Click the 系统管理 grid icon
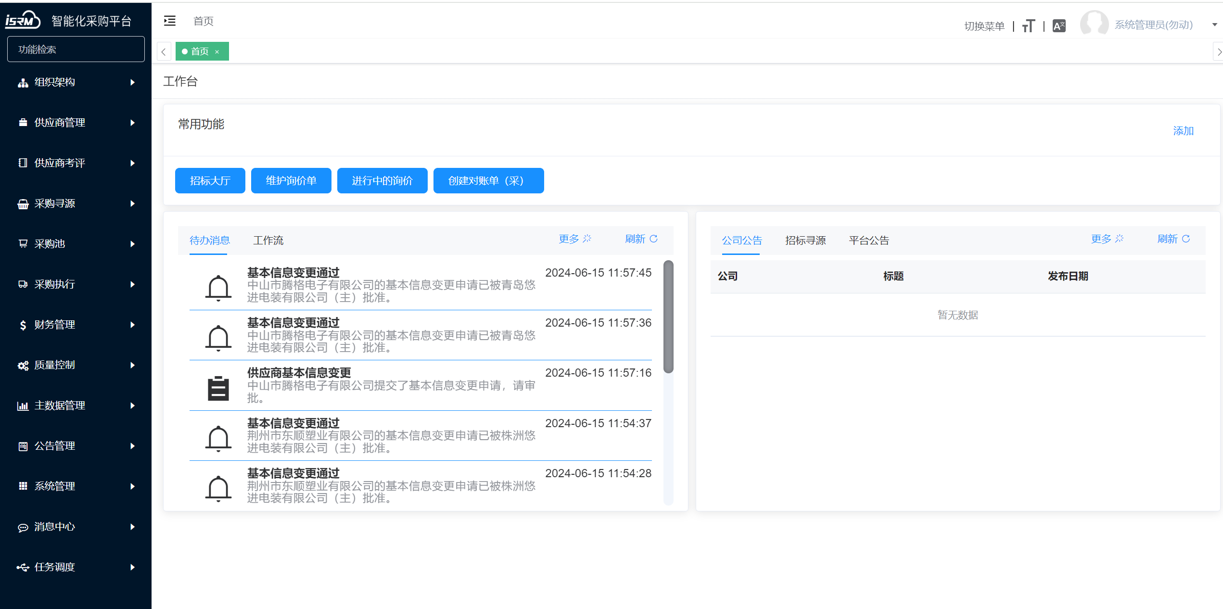This screenshot has height=609, width=1223. (x=23, y=486)
